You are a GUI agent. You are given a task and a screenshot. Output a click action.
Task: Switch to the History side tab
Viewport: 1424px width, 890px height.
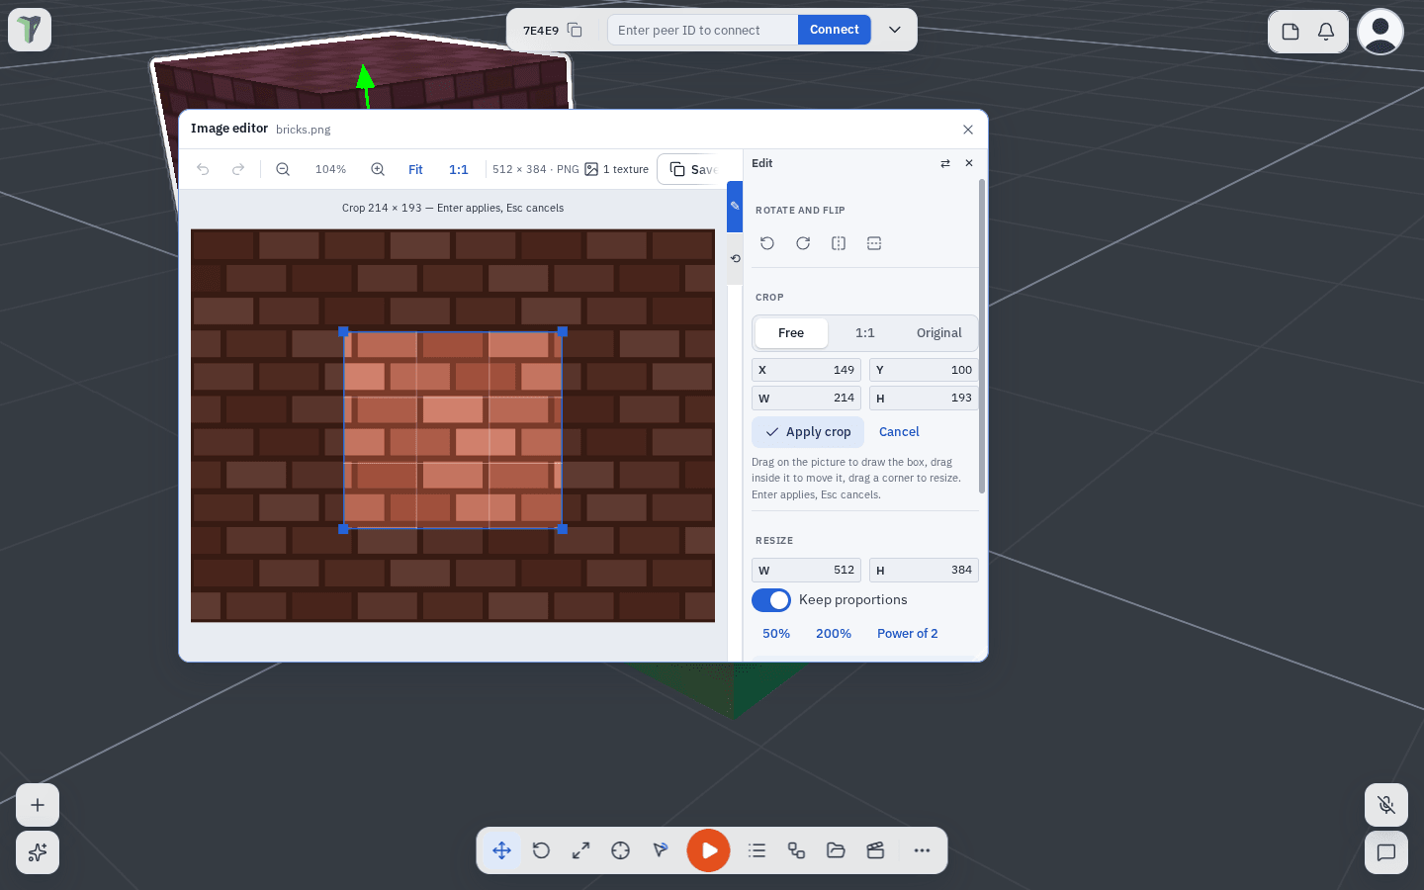pos(735,259)
